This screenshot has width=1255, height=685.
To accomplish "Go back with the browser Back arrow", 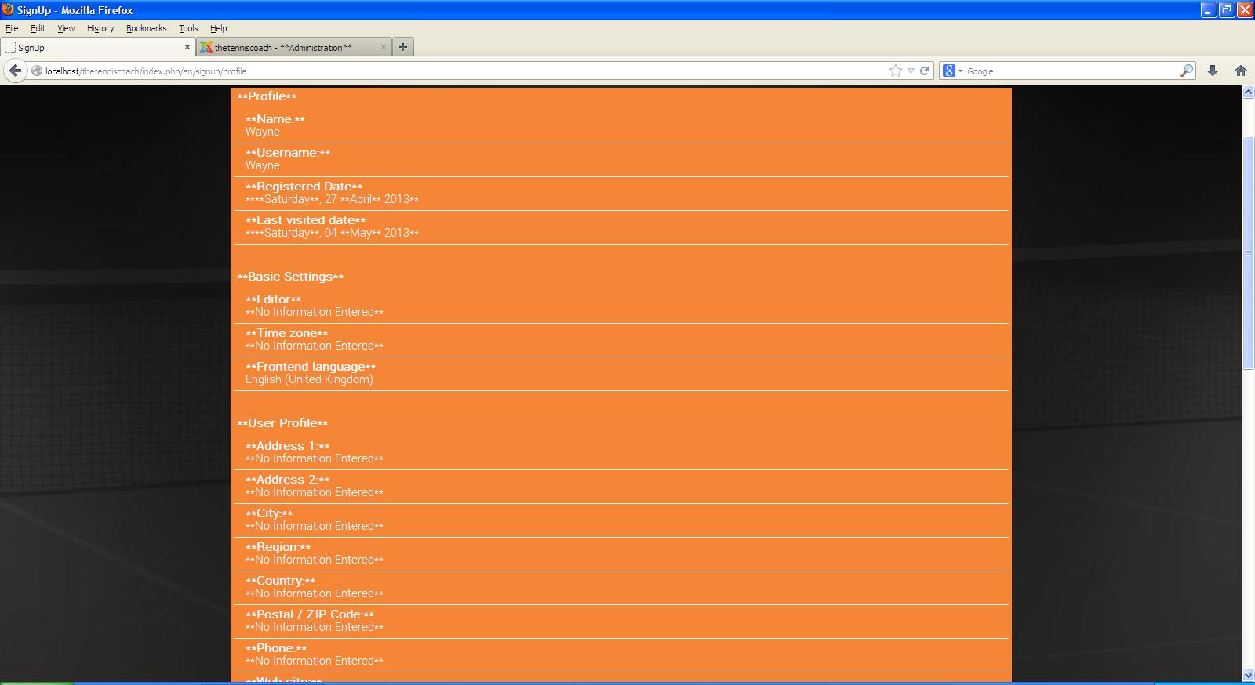I will point(15,71).
